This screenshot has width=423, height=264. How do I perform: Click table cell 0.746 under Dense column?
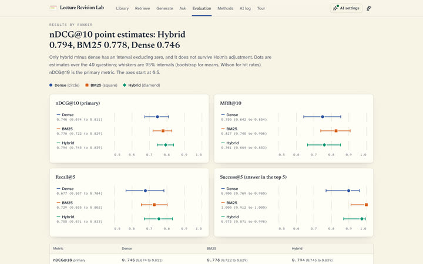(128, 260)
